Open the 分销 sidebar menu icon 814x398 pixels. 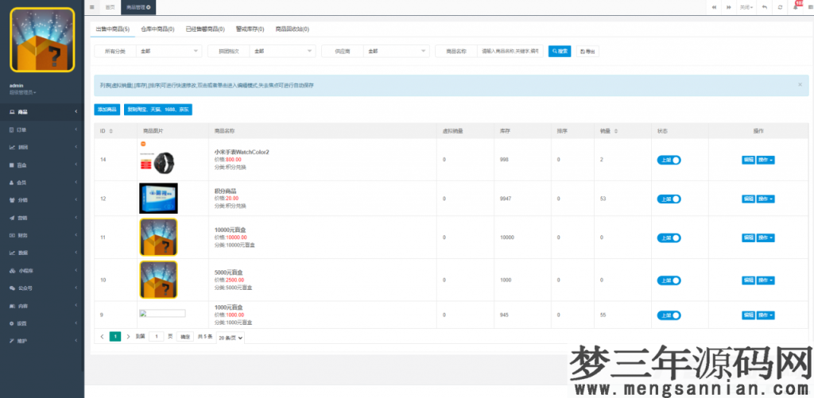click(x=12, y=199)
